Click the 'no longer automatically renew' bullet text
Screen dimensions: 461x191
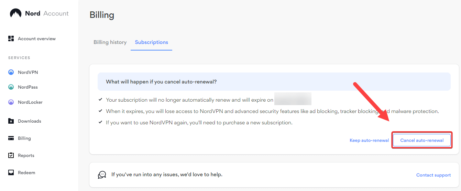click(x=189, y=100)
